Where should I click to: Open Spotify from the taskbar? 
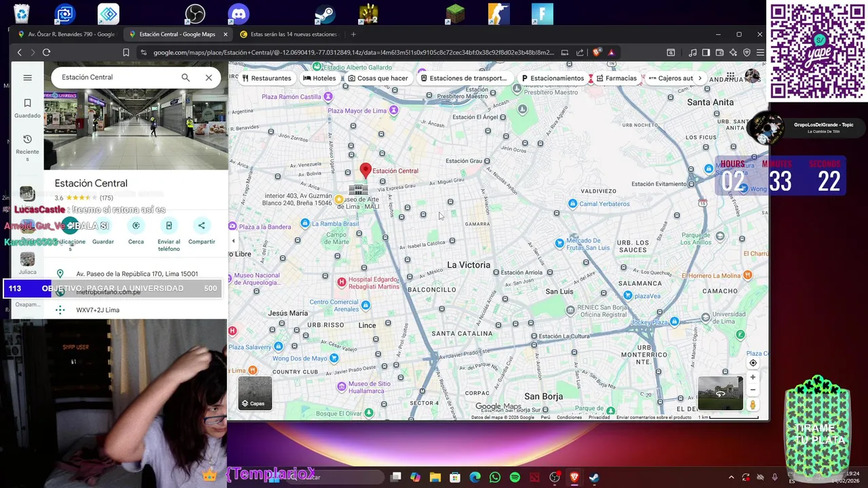515,477
